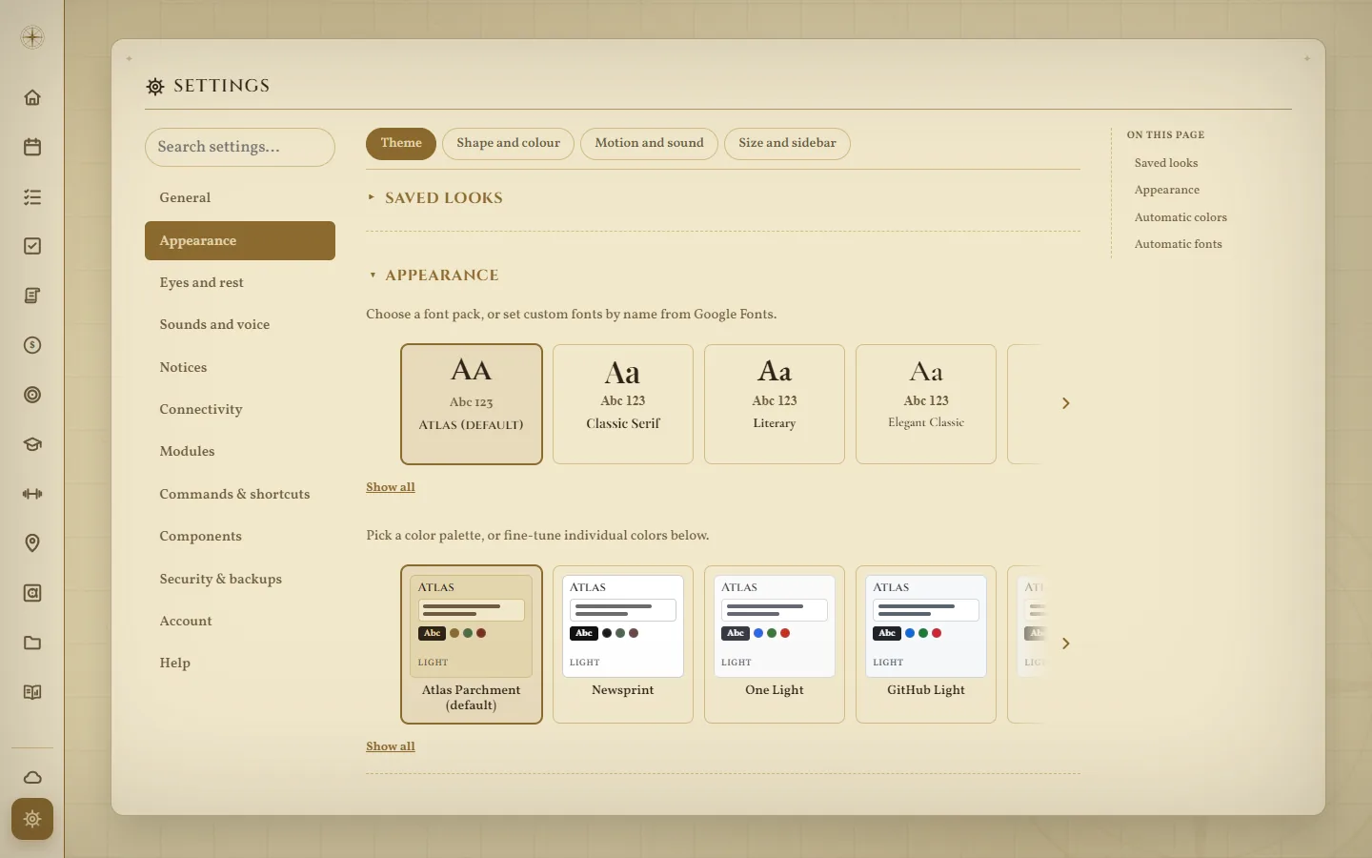Switch to the Shape and colour tab
The width and height of the screenshot is (1372, 858).
(x=508, y=144)
